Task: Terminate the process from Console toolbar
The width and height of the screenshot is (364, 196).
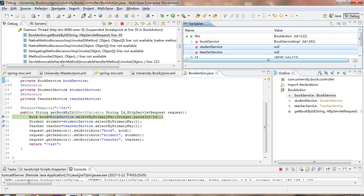Action: point(281,169)
